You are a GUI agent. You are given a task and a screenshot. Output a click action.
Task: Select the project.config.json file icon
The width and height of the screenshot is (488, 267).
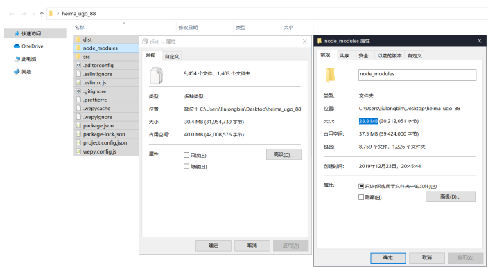pyautogui.click(x=78, y=142)
